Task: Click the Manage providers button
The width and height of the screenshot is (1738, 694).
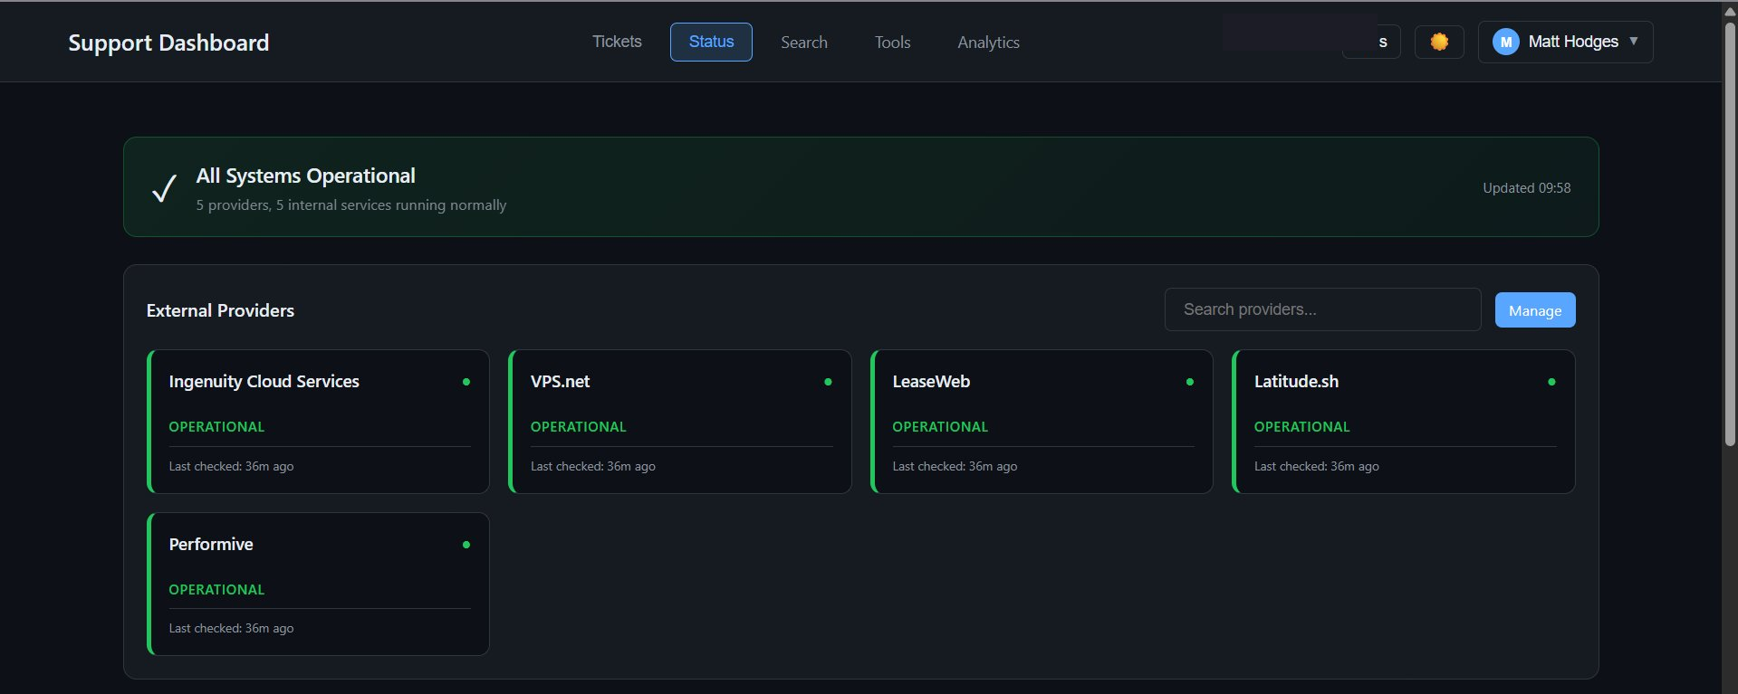Action: (1535, 310)
